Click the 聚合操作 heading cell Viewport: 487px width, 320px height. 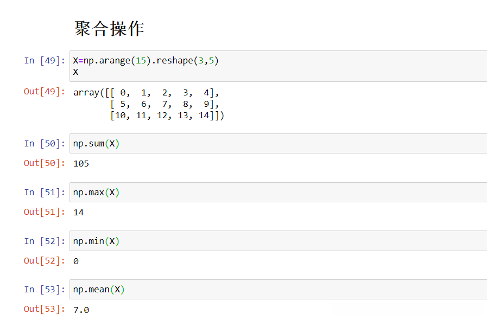109,29
